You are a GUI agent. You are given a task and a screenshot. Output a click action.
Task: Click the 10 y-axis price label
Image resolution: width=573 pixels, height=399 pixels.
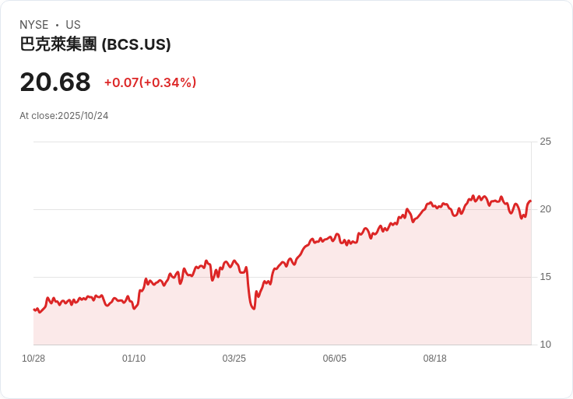(x=545, y=345)
